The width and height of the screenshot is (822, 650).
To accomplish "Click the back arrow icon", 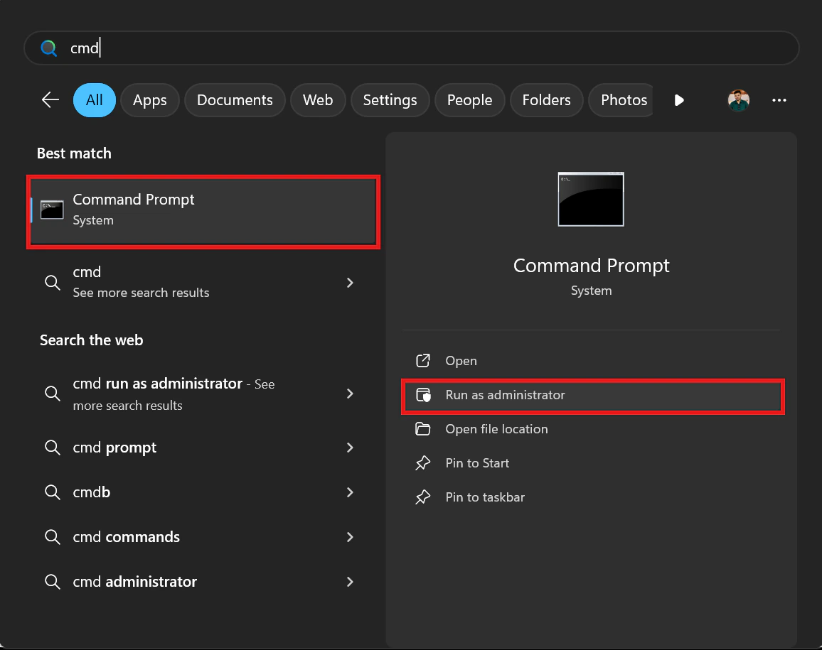I will tap(50, 100).
